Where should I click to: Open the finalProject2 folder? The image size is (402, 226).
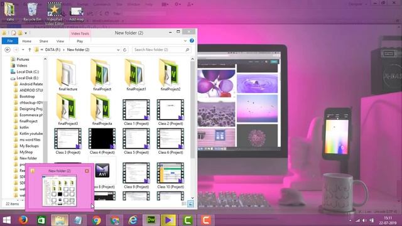click(170, 75)
